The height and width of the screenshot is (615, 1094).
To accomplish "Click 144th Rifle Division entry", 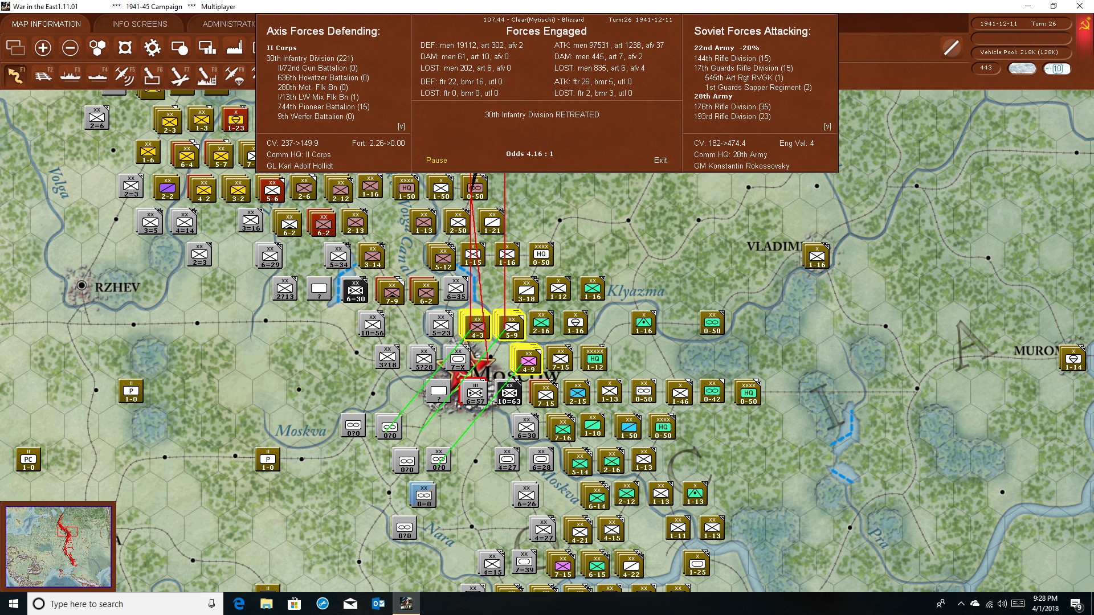I will click(x=732, y=58).
